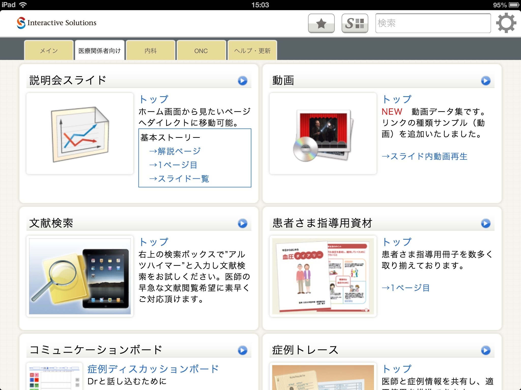Click the →スライド一覧 link

coord(179,178)
